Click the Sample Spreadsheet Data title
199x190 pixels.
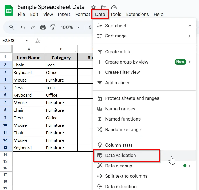click(51, 7)
